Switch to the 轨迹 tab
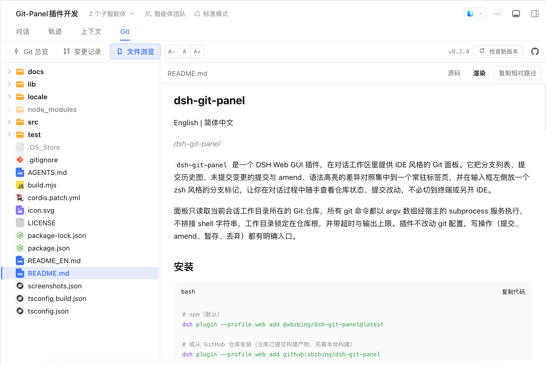 [55, 32]
